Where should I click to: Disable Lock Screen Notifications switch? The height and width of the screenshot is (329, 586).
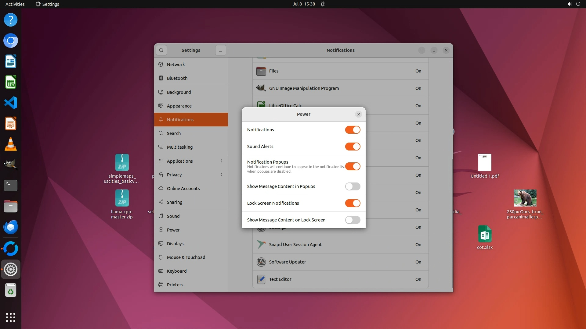point(353,203)
